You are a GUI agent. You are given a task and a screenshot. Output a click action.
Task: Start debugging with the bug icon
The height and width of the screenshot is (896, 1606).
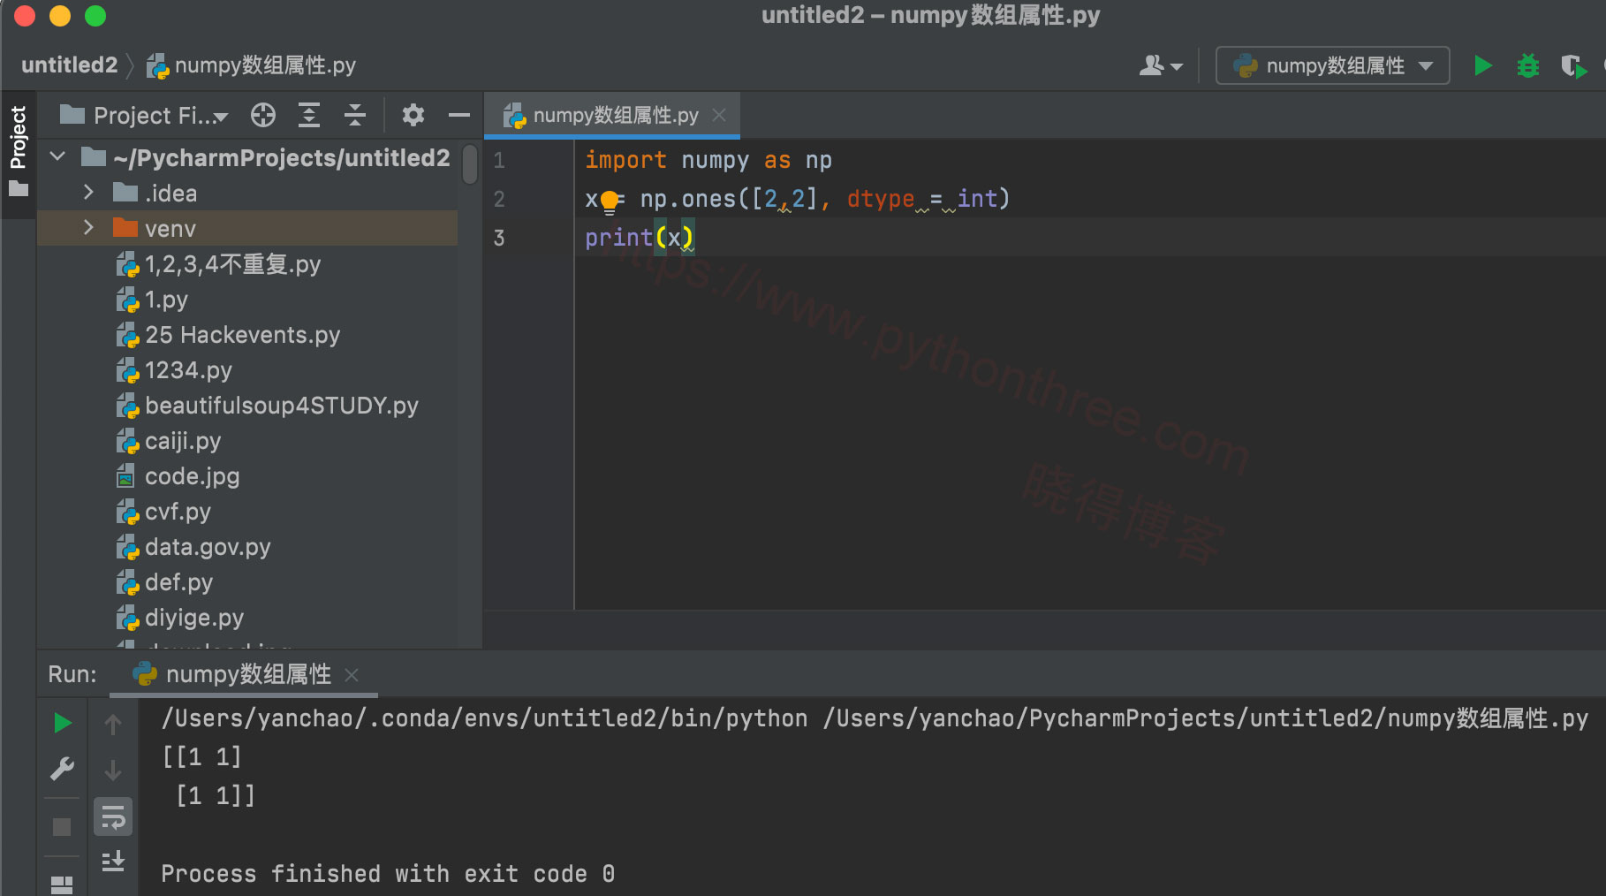(x=1528, y=65)
